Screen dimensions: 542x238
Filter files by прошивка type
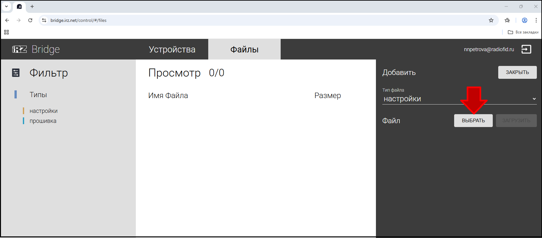(43, 121)
